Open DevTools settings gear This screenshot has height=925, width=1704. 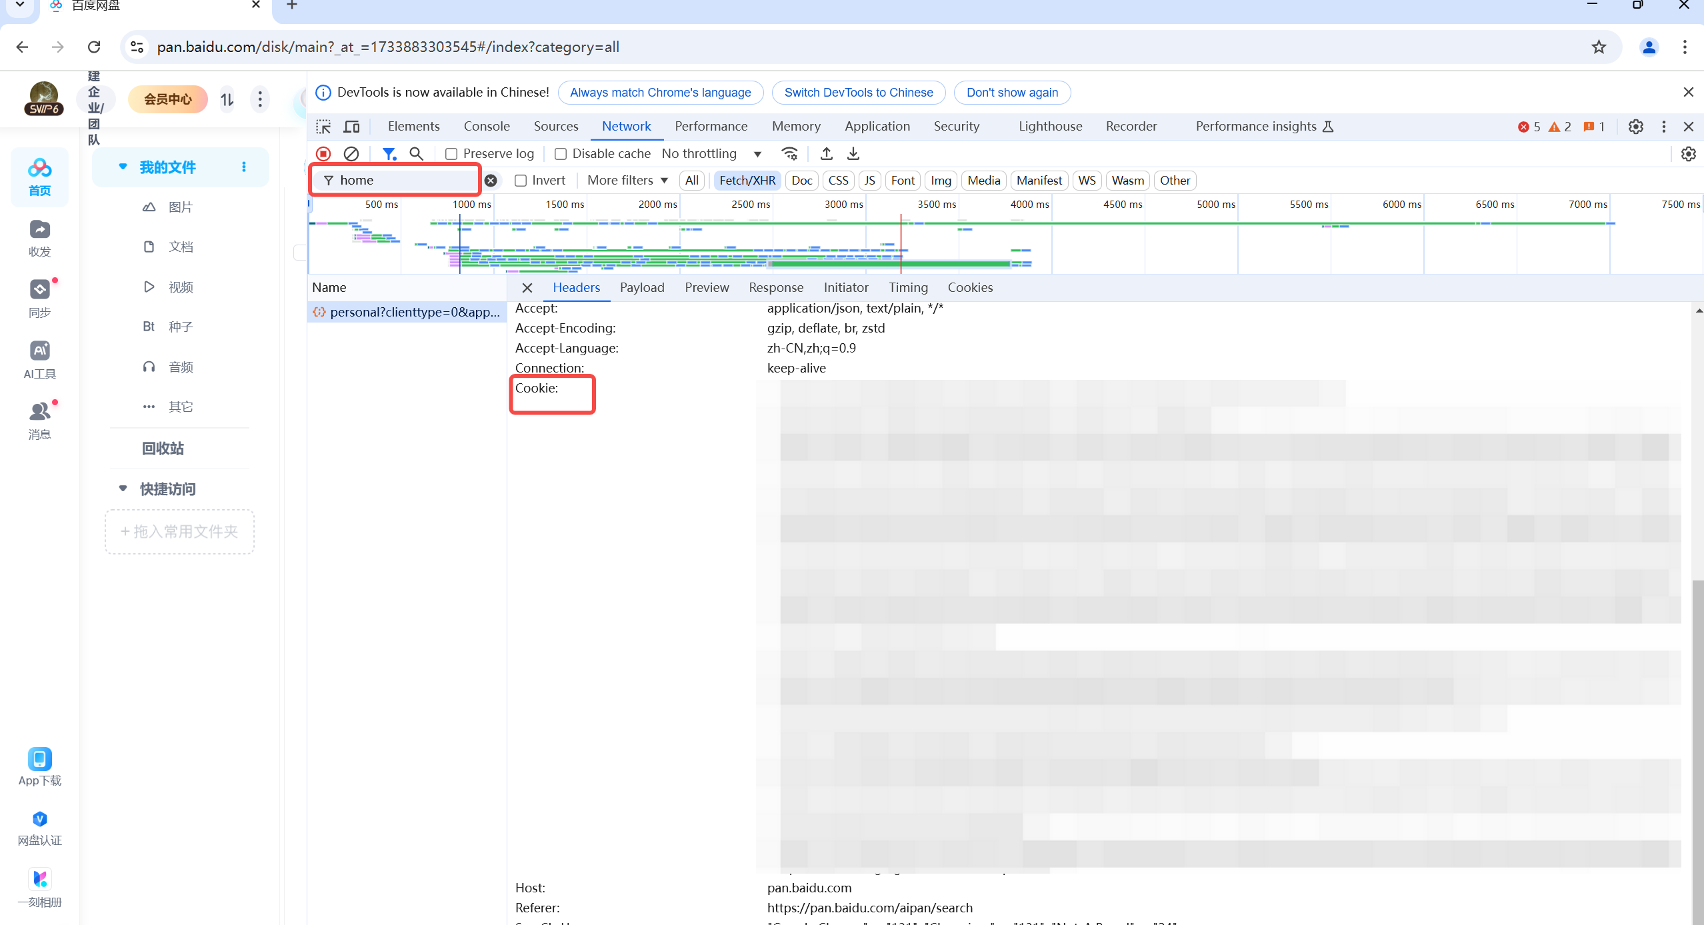(1635, 127)
